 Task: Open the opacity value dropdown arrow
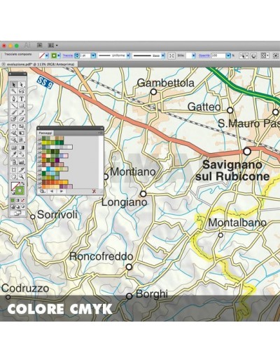point(228,55)
